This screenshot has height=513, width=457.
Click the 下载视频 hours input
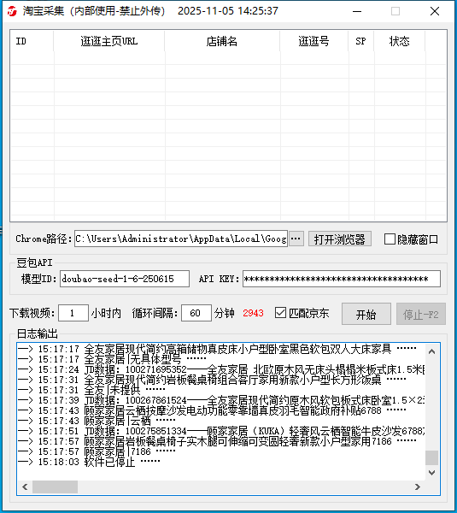coord(73,313)
